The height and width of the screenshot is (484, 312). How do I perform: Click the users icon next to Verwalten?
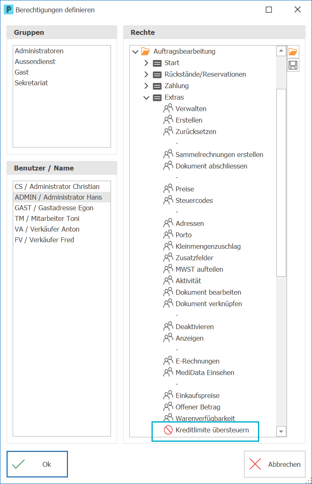coord(168,108)
